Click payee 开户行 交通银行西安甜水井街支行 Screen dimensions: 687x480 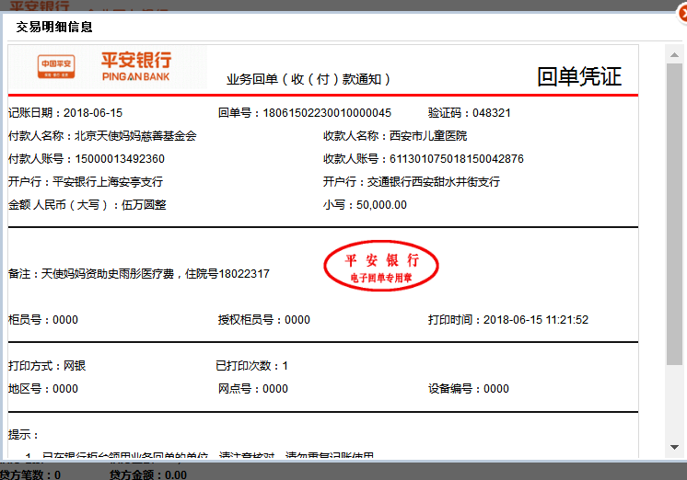[x=412, y=181]
